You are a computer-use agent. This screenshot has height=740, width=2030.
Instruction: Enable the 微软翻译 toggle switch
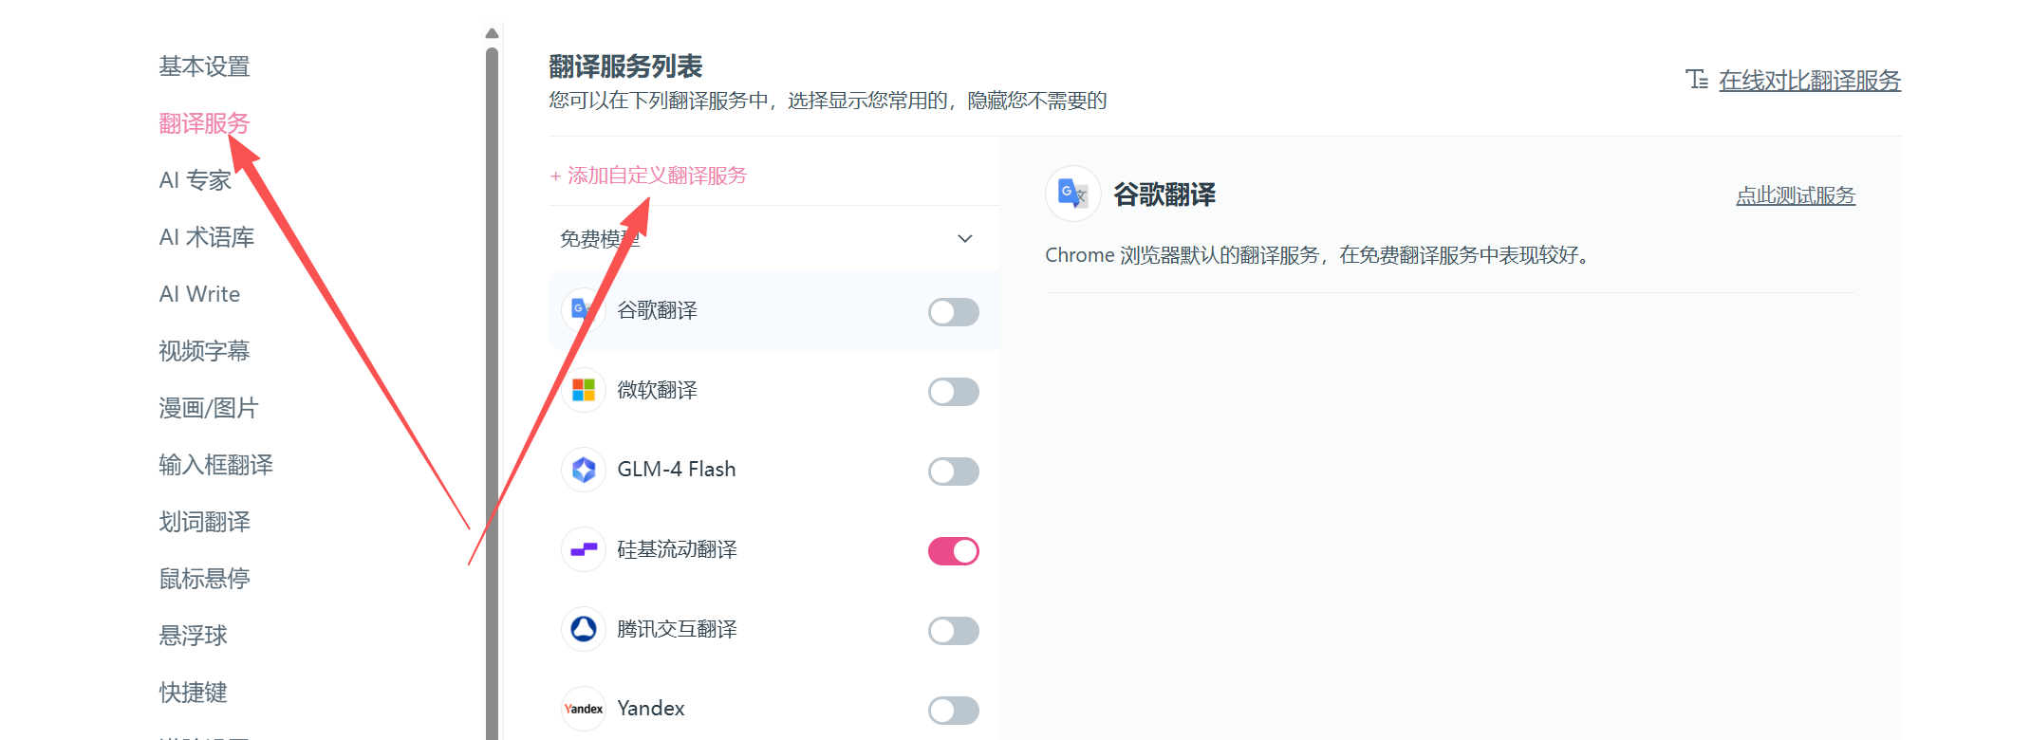954,392
